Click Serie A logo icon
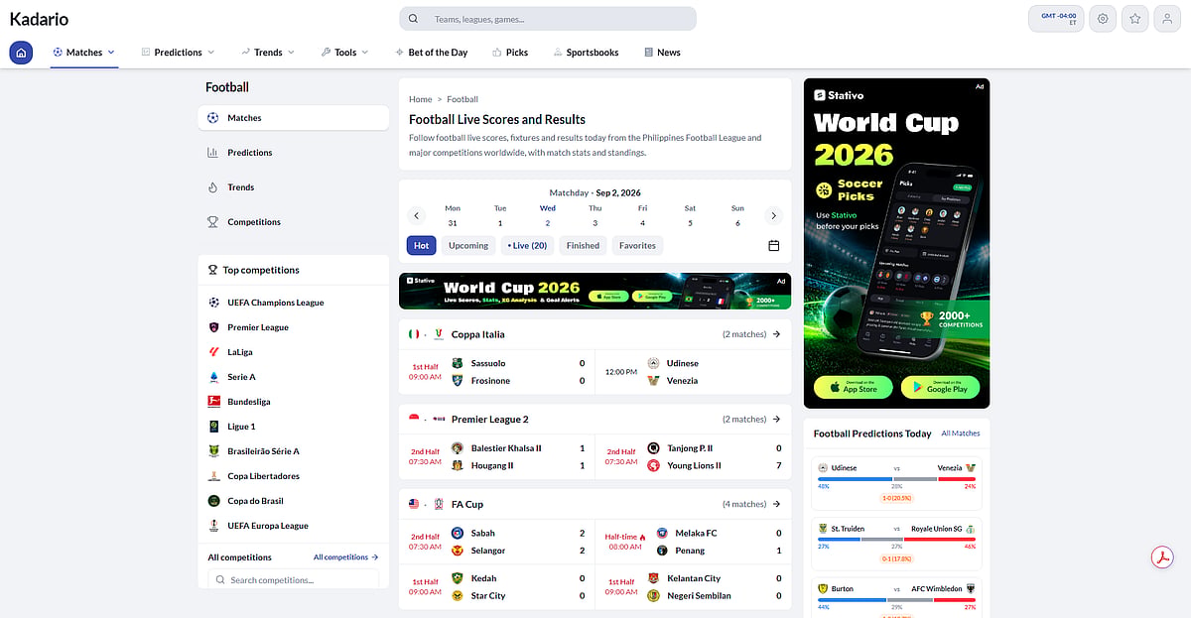1191x618 pixels. pyautogui.click(x=213, y=377)
